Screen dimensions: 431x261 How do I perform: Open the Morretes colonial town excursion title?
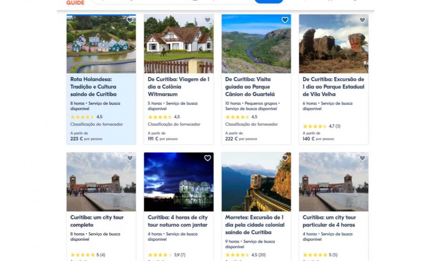[255, 225]
